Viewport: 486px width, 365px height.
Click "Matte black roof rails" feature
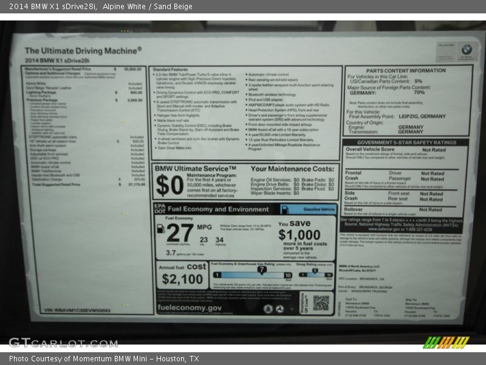(x=173, y=120)
